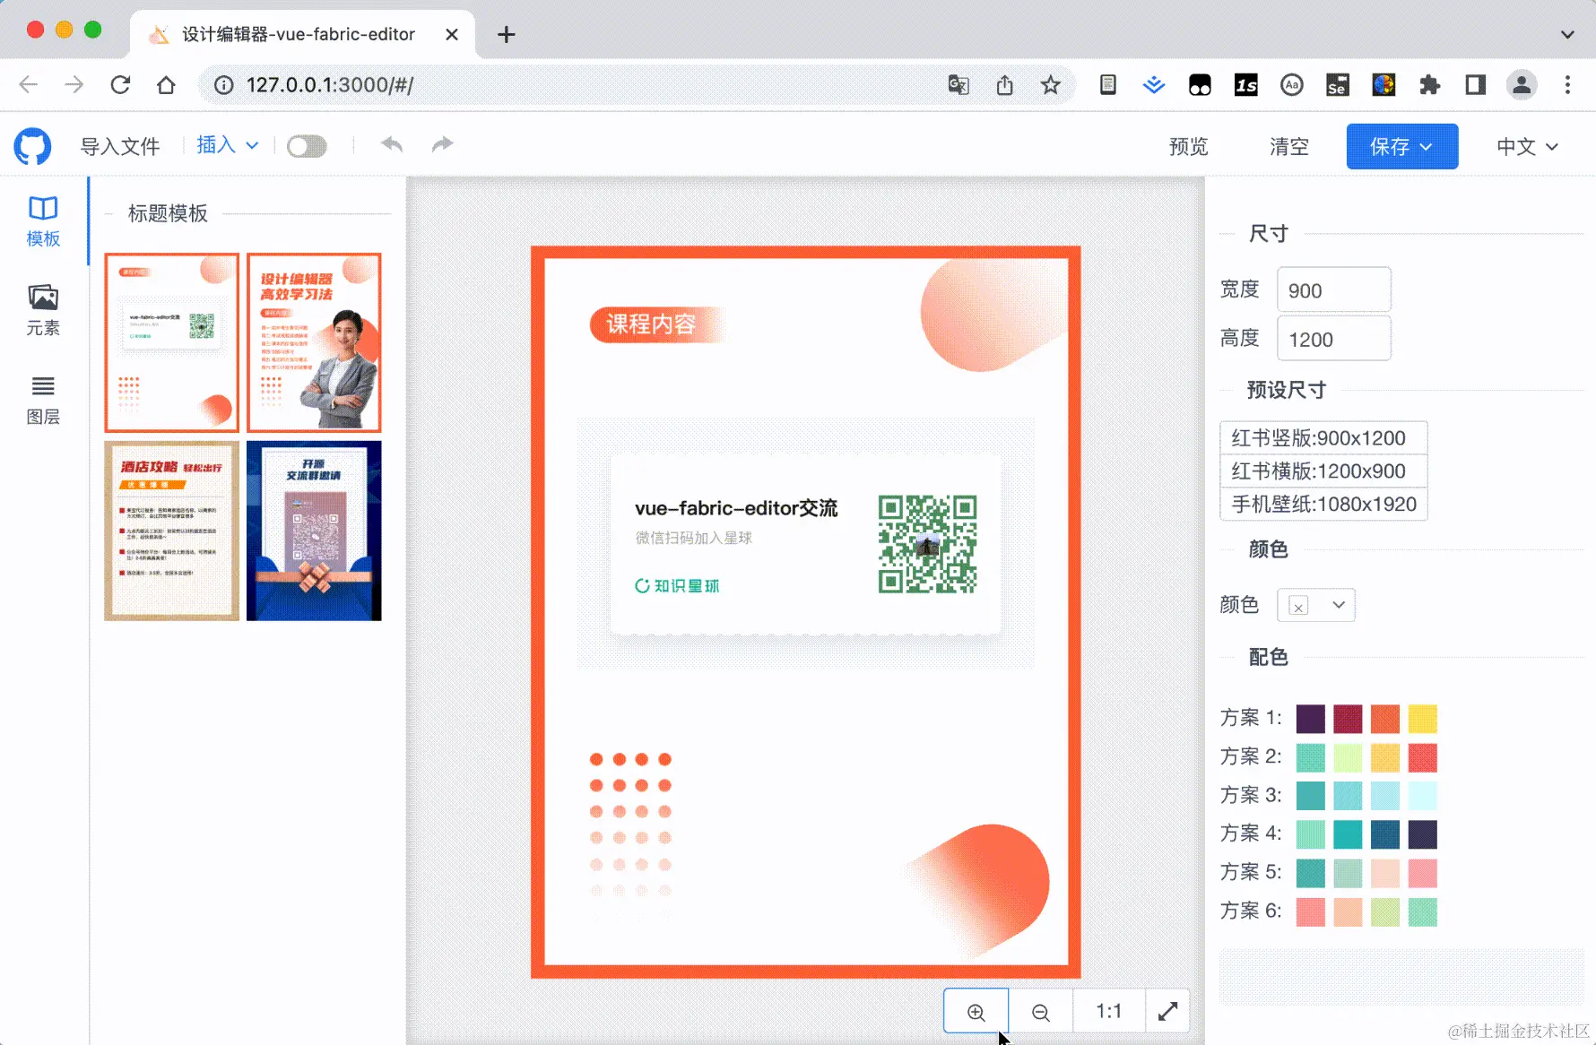Pick the orange swatch in 方案 1
The height and width of the screenshot is (1045, 1596).
[1384, 719]
